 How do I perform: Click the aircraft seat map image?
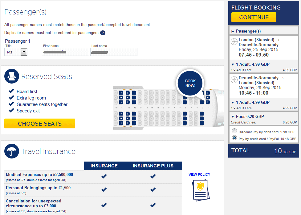[x=168, y=108]
